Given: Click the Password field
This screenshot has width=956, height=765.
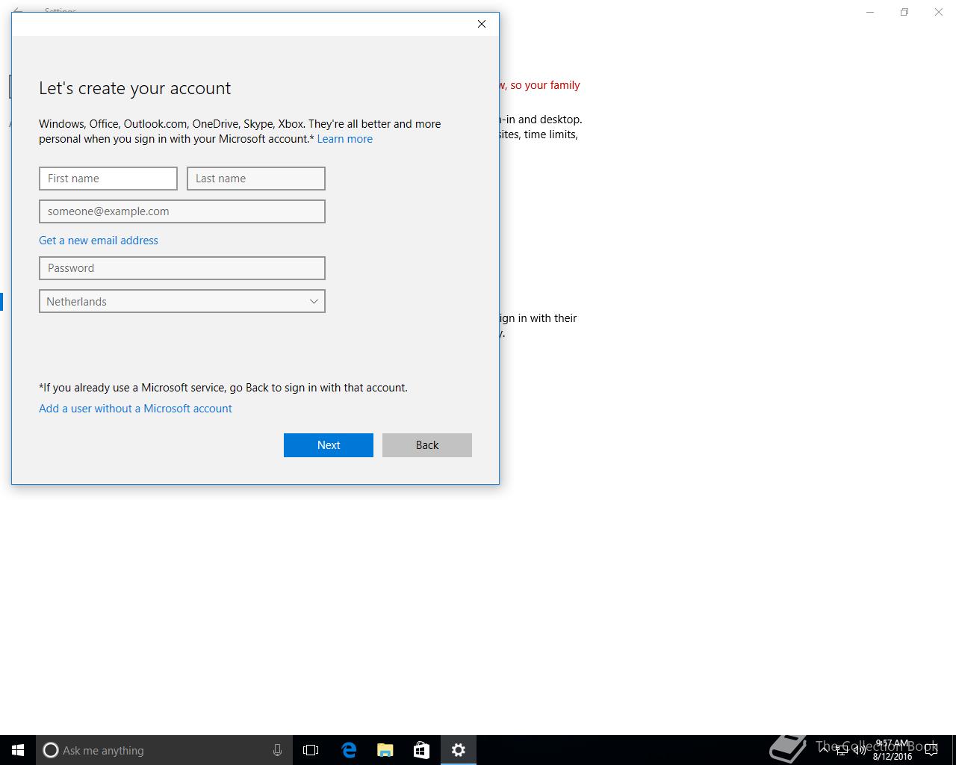Looking at the screenshot, I should (x=182, y=268).
